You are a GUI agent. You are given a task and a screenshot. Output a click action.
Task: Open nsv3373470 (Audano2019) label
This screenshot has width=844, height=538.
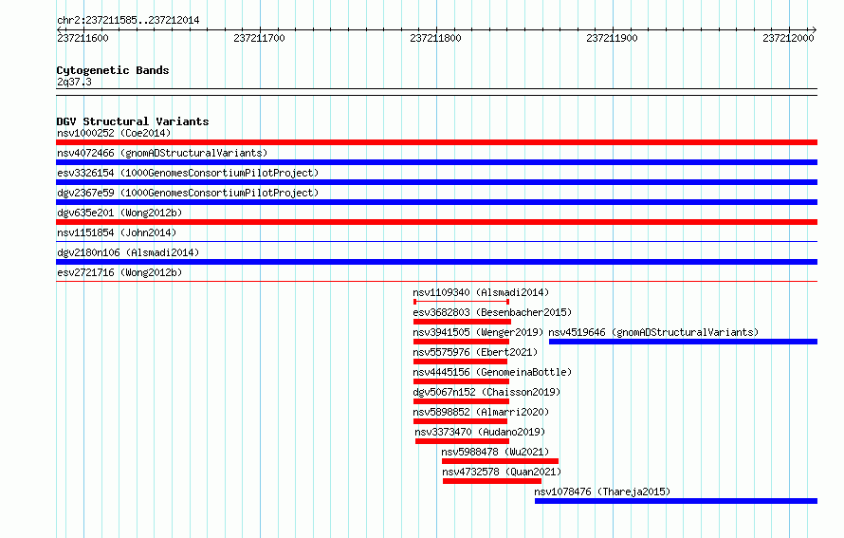point(480,432)
